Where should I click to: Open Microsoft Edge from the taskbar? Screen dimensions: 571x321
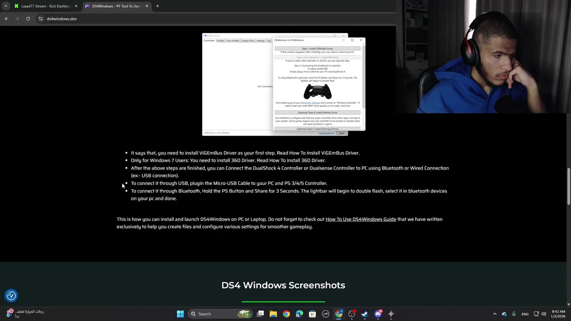tap(299, 314)
